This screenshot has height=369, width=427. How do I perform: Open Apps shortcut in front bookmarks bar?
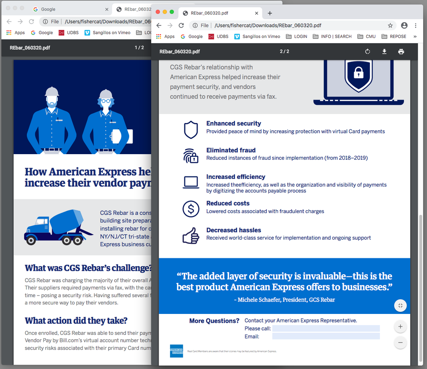point(165,36)
